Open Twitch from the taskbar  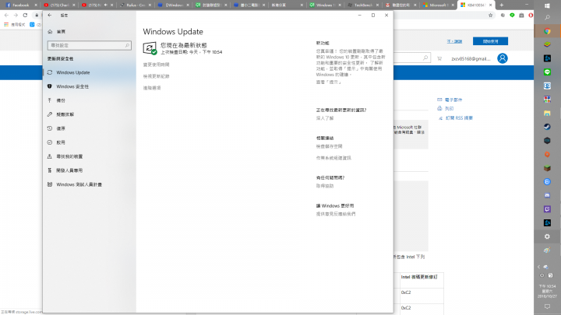pyautogui.click(x=547, y=209)
